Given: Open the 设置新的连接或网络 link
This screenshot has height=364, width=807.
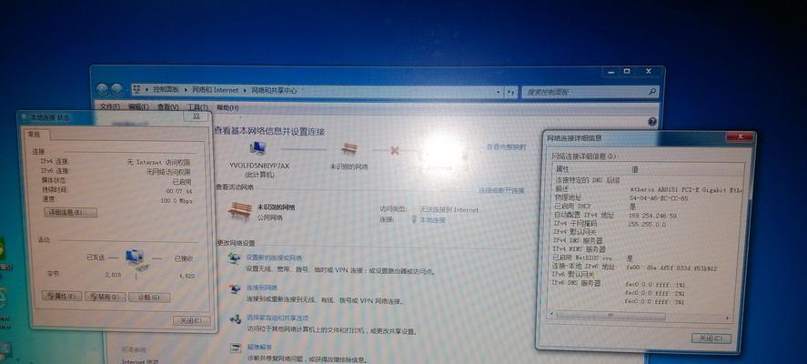Looking at the screenshot, I should [x=274, y=258].
